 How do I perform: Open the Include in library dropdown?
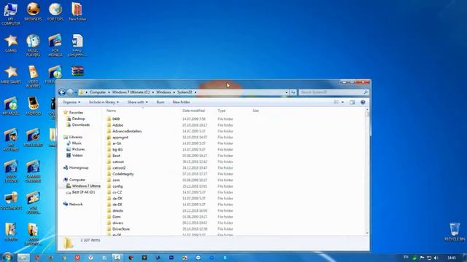tap(104, 102)
